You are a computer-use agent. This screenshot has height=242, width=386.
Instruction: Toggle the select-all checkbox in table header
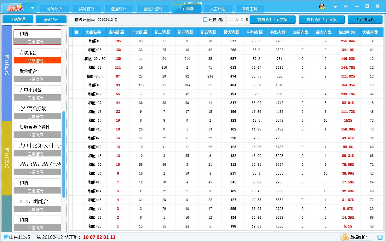(76, 32)
